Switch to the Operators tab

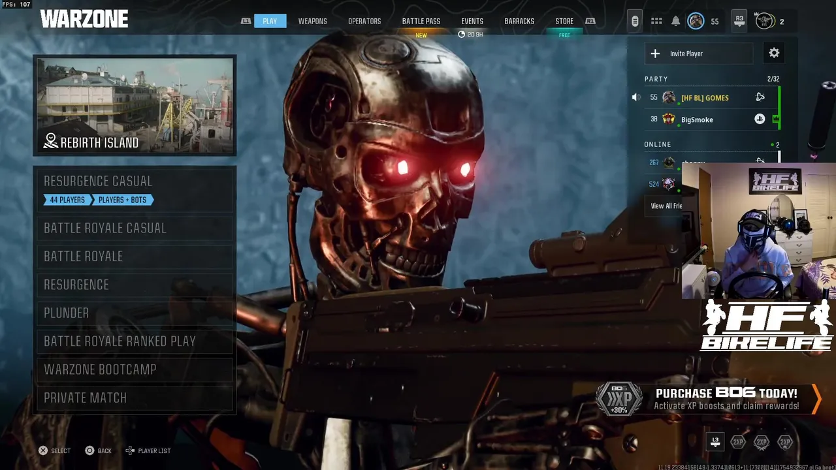364,21
